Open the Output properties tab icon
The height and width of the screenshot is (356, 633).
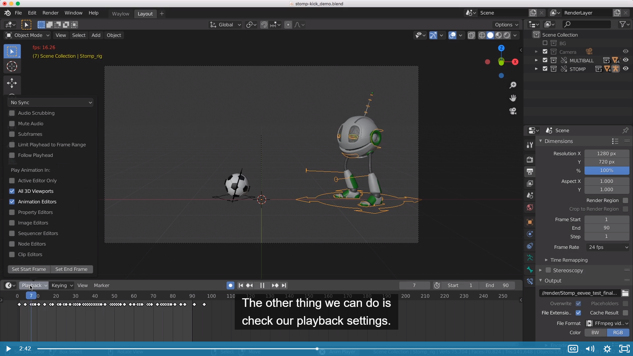(530, 172)
